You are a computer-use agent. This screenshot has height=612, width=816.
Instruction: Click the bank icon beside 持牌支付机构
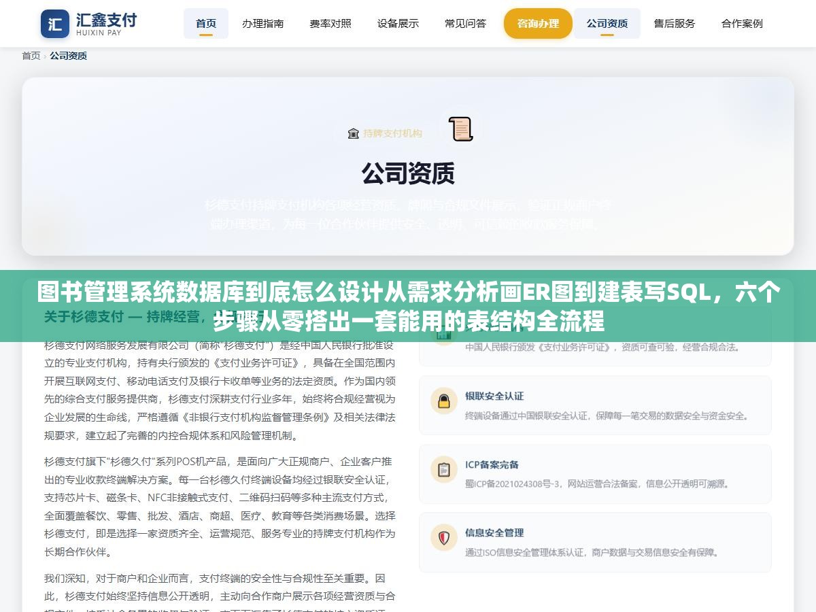pos(353,133)
